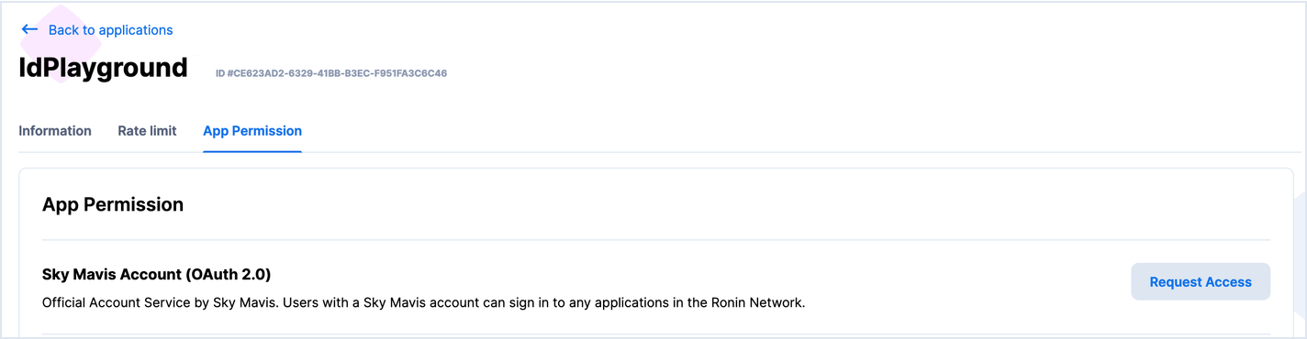The image size is (1307, 339).
Task: Open the Information tab
Action: coord(55,131)
